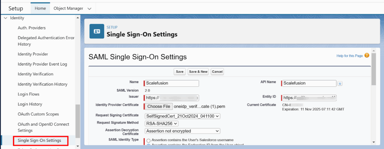Open Identity Verification History
This screenshot has width=384, height=149.
click(x=42, y=84)
